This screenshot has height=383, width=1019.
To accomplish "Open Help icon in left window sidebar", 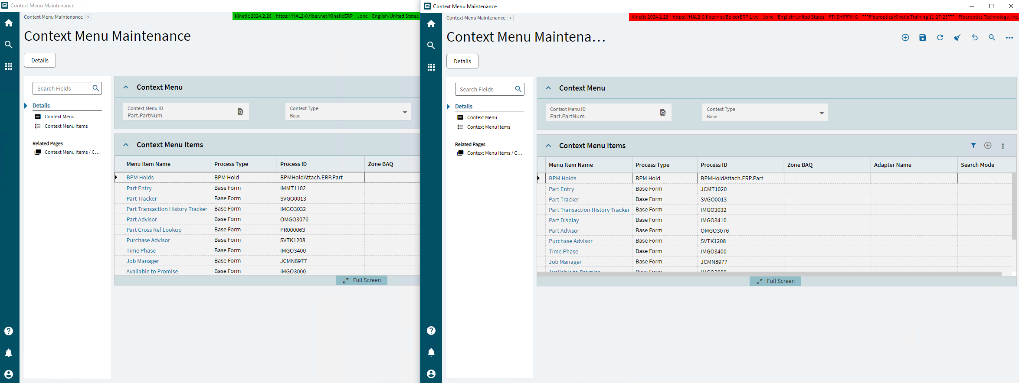I will (x=9, y=331).
